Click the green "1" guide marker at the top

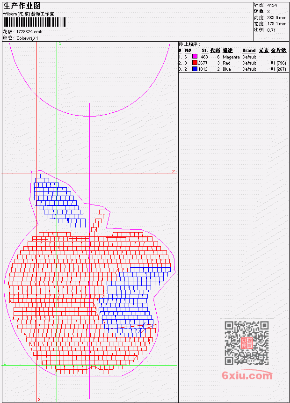click(60, 44)
